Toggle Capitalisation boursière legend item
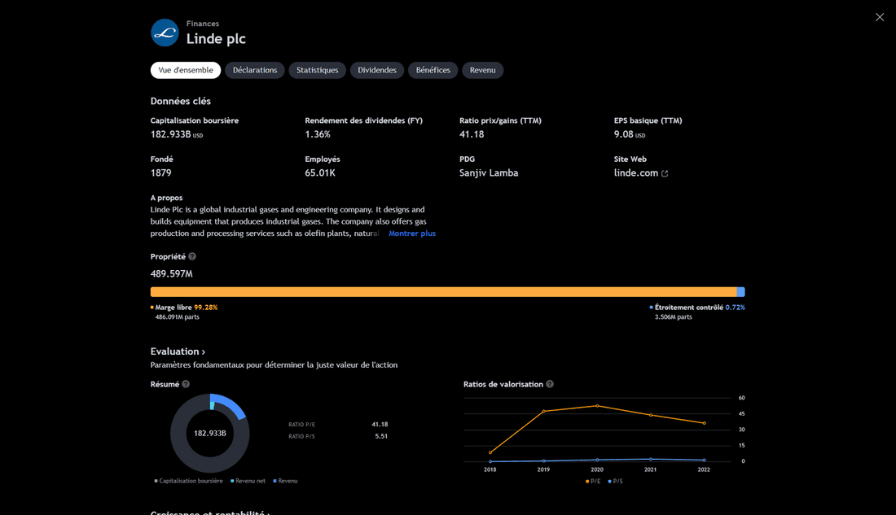This screenshot has height=515, width=896. coord(189,481)
